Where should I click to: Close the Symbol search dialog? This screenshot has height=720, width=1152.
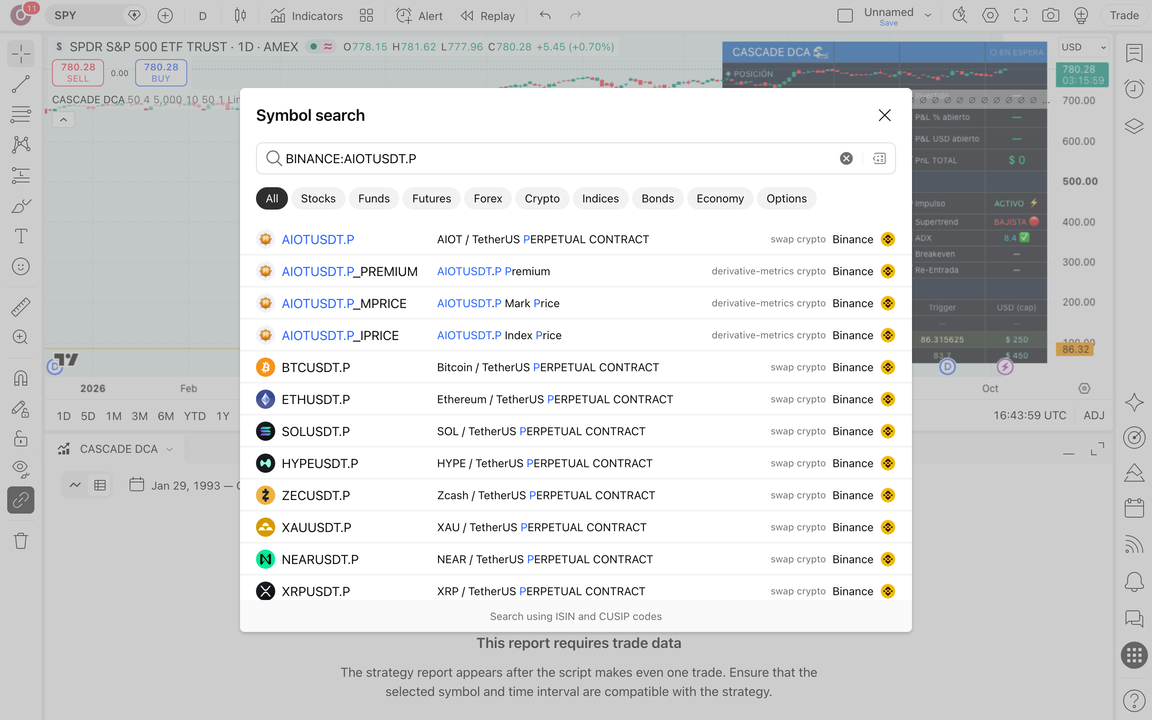point(884,115)
